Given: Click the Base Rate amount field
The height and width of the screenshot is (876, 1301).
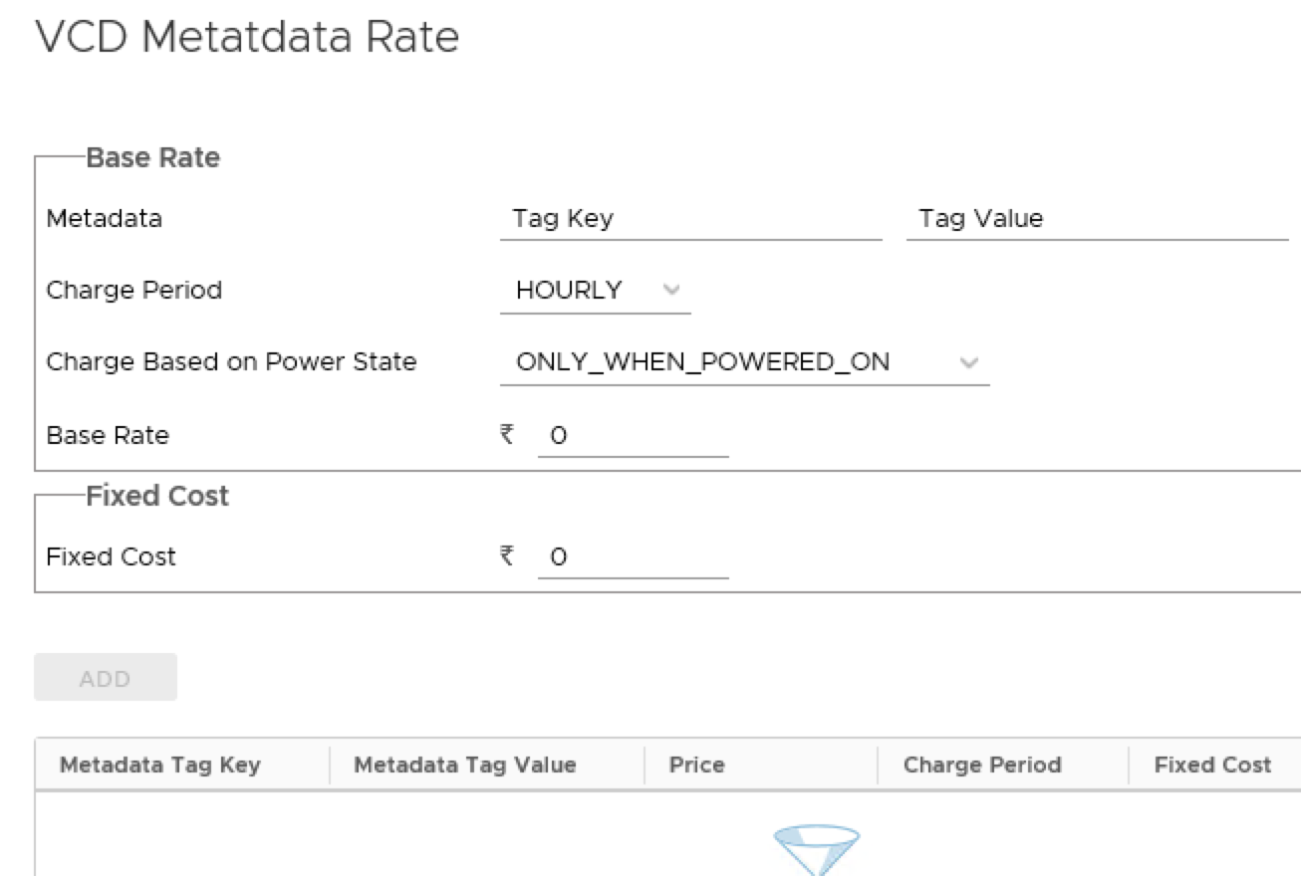Looking at the screenshot, I should click(x=633, y=436).
